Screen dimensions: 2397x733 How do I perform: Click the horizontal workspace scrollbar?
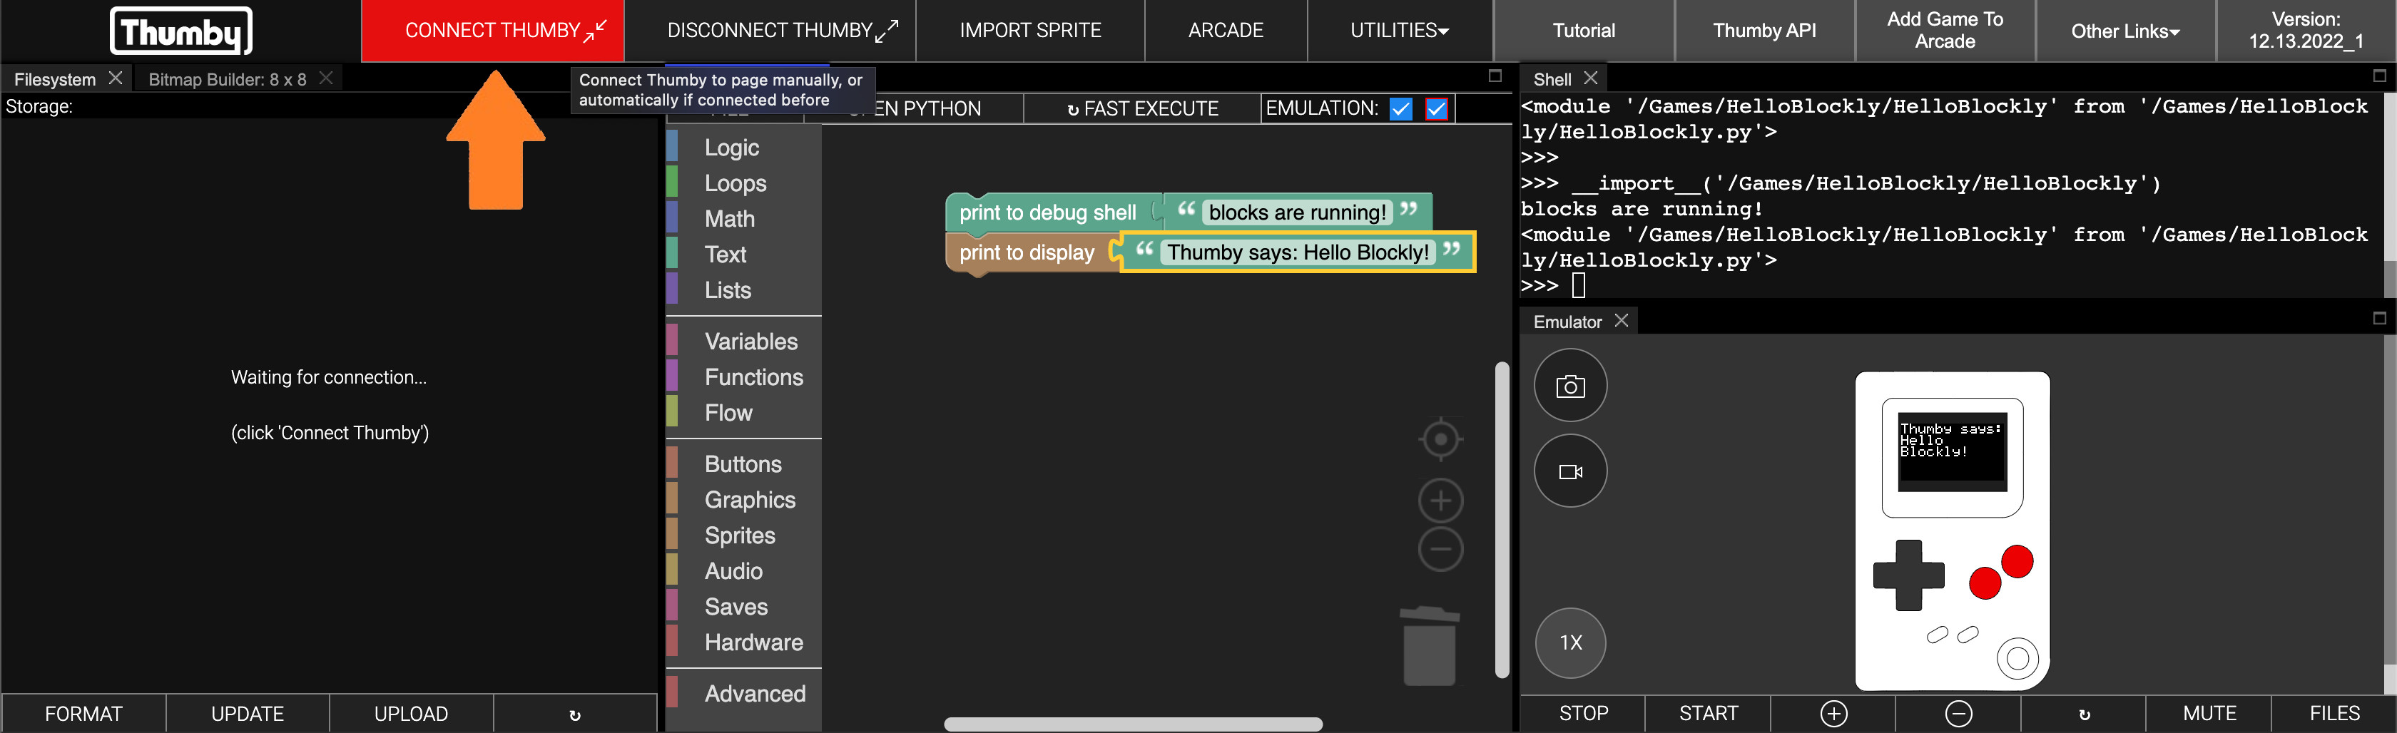click(1132, 724)
